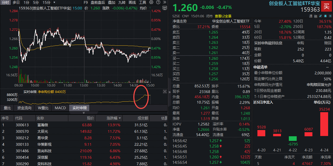
Task: Click the pencil edit icon near the top right
Action: click(x=320, y=16)
